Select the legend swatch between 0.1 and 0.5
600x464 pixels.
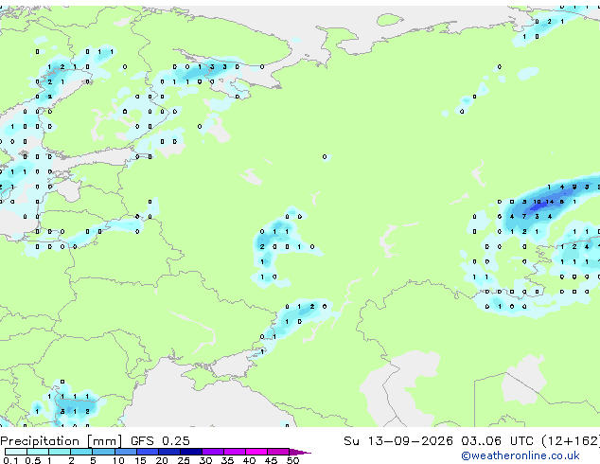point(16,452)
